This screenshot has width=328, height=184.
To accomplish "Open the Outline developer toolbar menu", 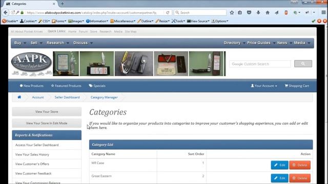I will pos(146,21).
